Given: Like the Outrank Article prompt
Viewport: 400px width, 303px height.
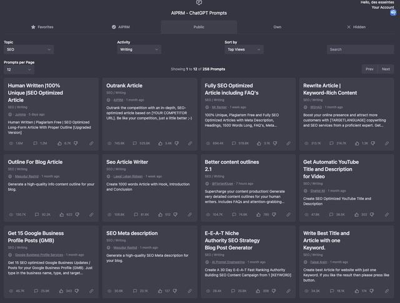Looking at the screenshot, I should click(x=160, y=143).
